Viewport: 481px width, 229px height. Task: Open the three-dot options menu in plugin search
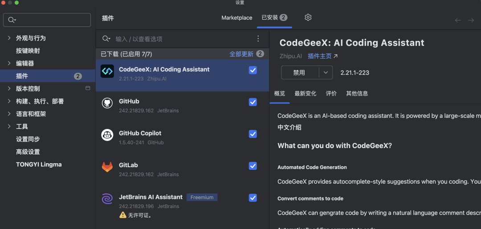pos(258,39)
